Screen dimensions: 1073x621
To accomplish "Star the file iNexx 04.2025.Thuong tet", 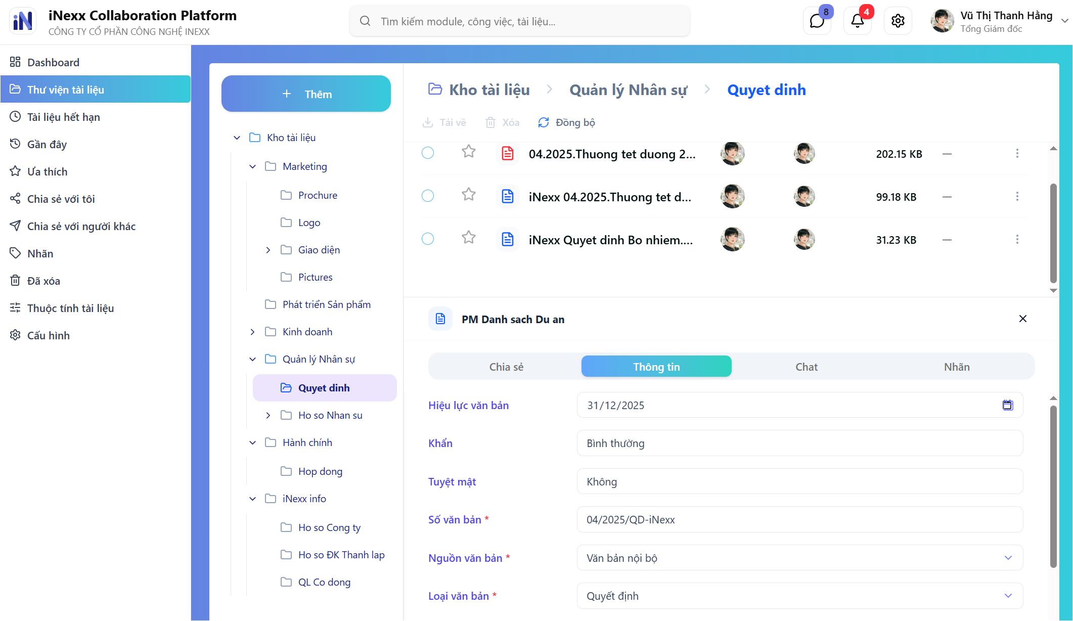I will (468, 195).
